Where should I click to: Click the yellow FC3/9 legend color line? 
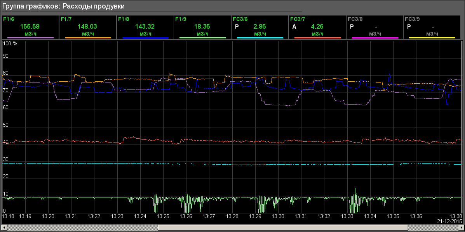click(x=432, y=38)
